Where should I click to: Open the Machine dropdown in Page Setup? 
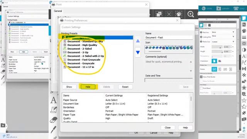coord(223,32)
